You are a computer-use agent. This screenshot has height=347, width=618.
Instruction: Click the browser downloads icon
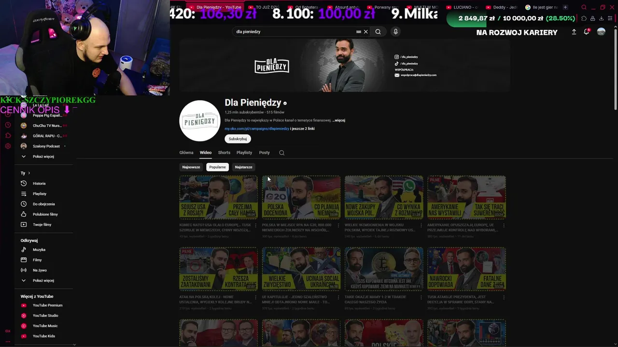click(x=601, y=18)
